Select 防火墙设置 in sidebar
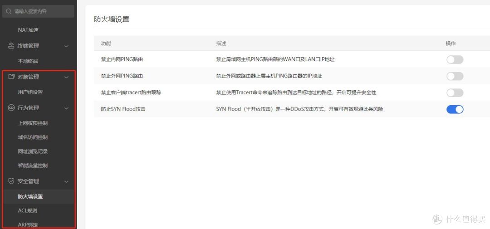490x229 pixels. point(30,196)
